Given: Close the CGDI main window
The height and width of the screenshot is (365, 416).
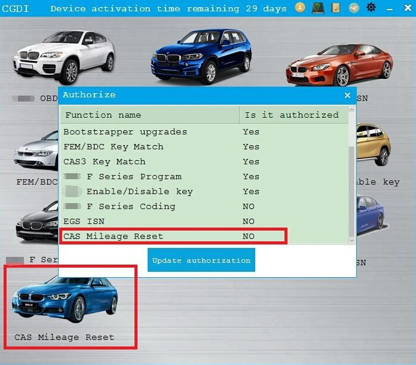Looking at the screenshot, I should tap(408, 8).
